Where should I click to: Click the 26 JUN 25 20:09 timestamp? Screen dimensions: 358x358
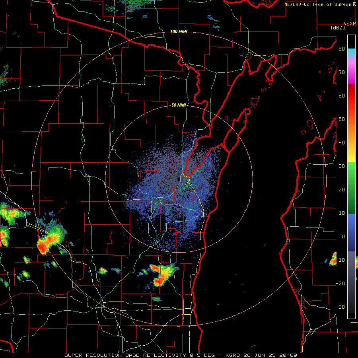(271, 355)
